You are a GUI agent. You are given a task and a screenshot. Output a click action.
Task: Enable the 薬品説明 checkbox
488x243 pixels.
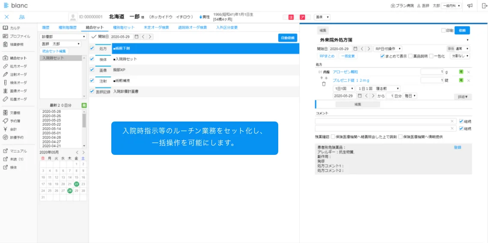click(x=411, y=56)
